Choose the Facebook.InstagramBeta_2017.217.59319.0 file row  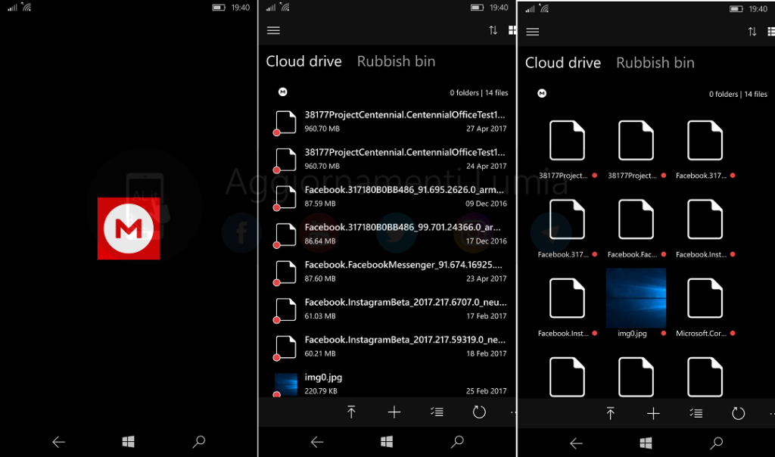click(x=391, y=347)
